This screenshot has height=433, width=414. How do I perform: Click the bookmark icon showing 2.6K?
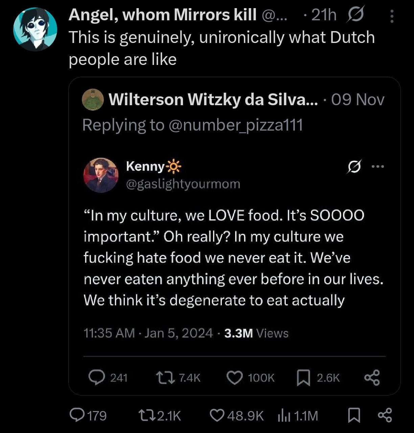coord(303,378)
